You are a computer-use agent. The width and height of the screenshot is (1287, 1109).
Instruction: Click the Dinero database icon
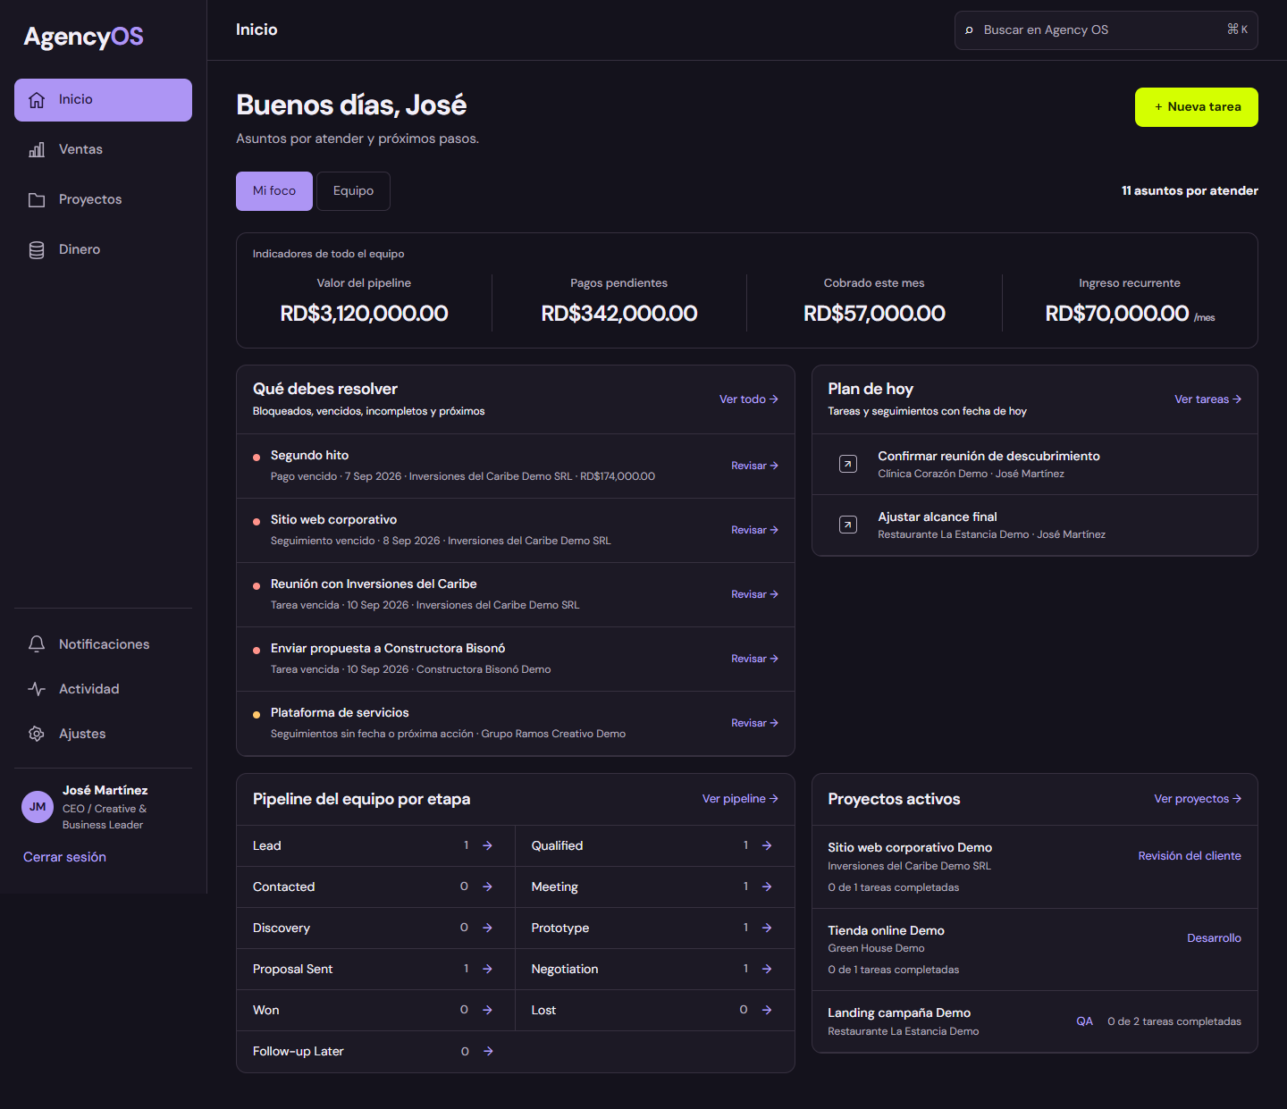click(37, 250)
